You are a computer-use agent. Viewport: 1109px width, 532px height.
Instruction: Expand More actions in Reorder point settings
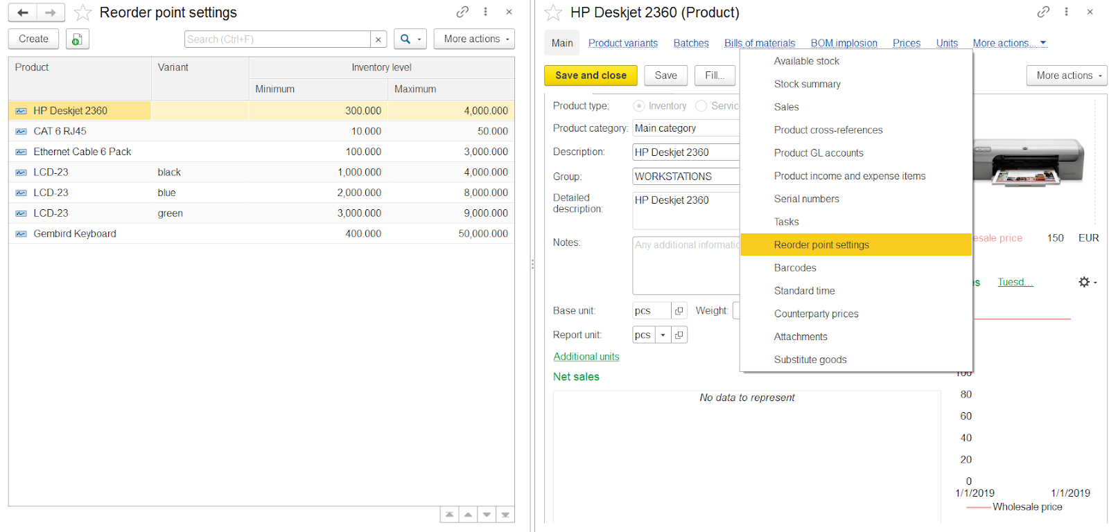pyautogui.click(x=475, y=39)
